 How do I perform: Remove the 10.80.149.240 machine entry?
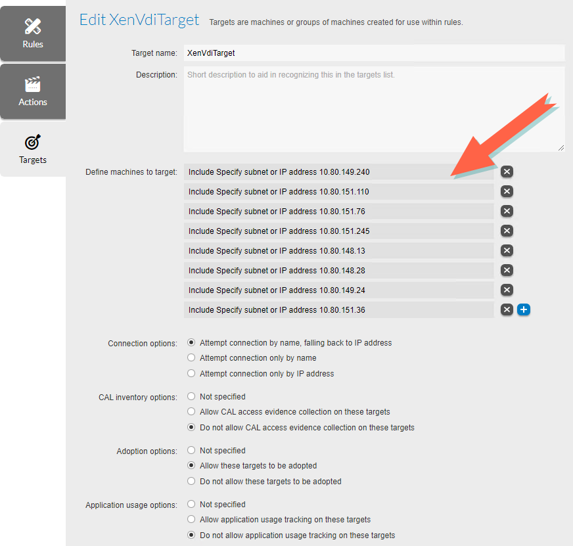[506, 171]
